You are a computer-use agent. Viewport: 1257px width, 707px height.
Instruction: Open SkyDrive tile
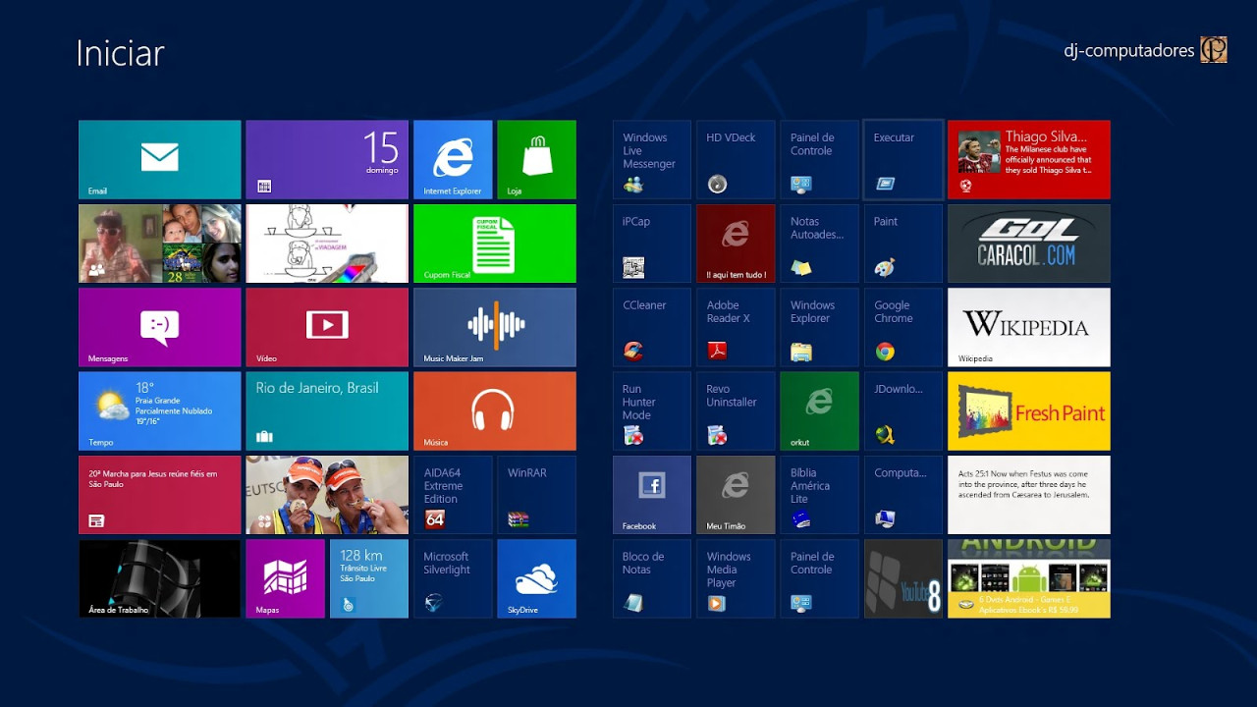coord(536,578)
